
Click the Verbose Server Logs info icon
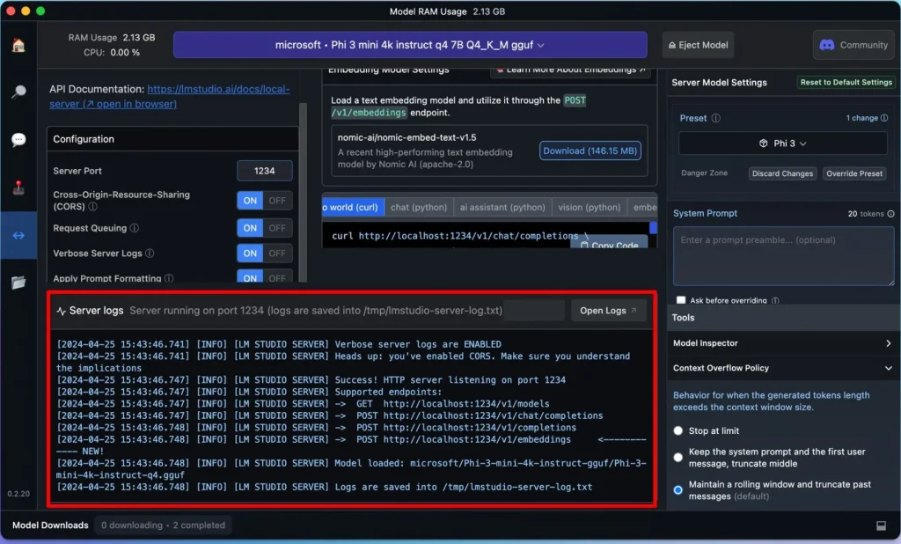150,254
